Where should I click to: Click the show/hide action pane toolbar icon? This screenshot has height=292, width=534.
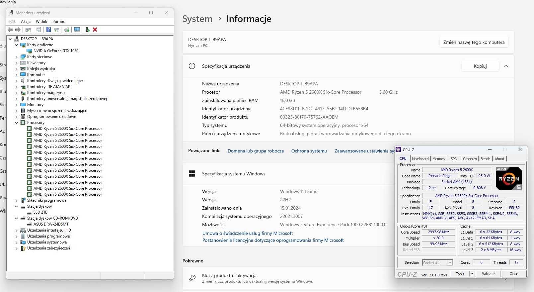tap(56, 30)
